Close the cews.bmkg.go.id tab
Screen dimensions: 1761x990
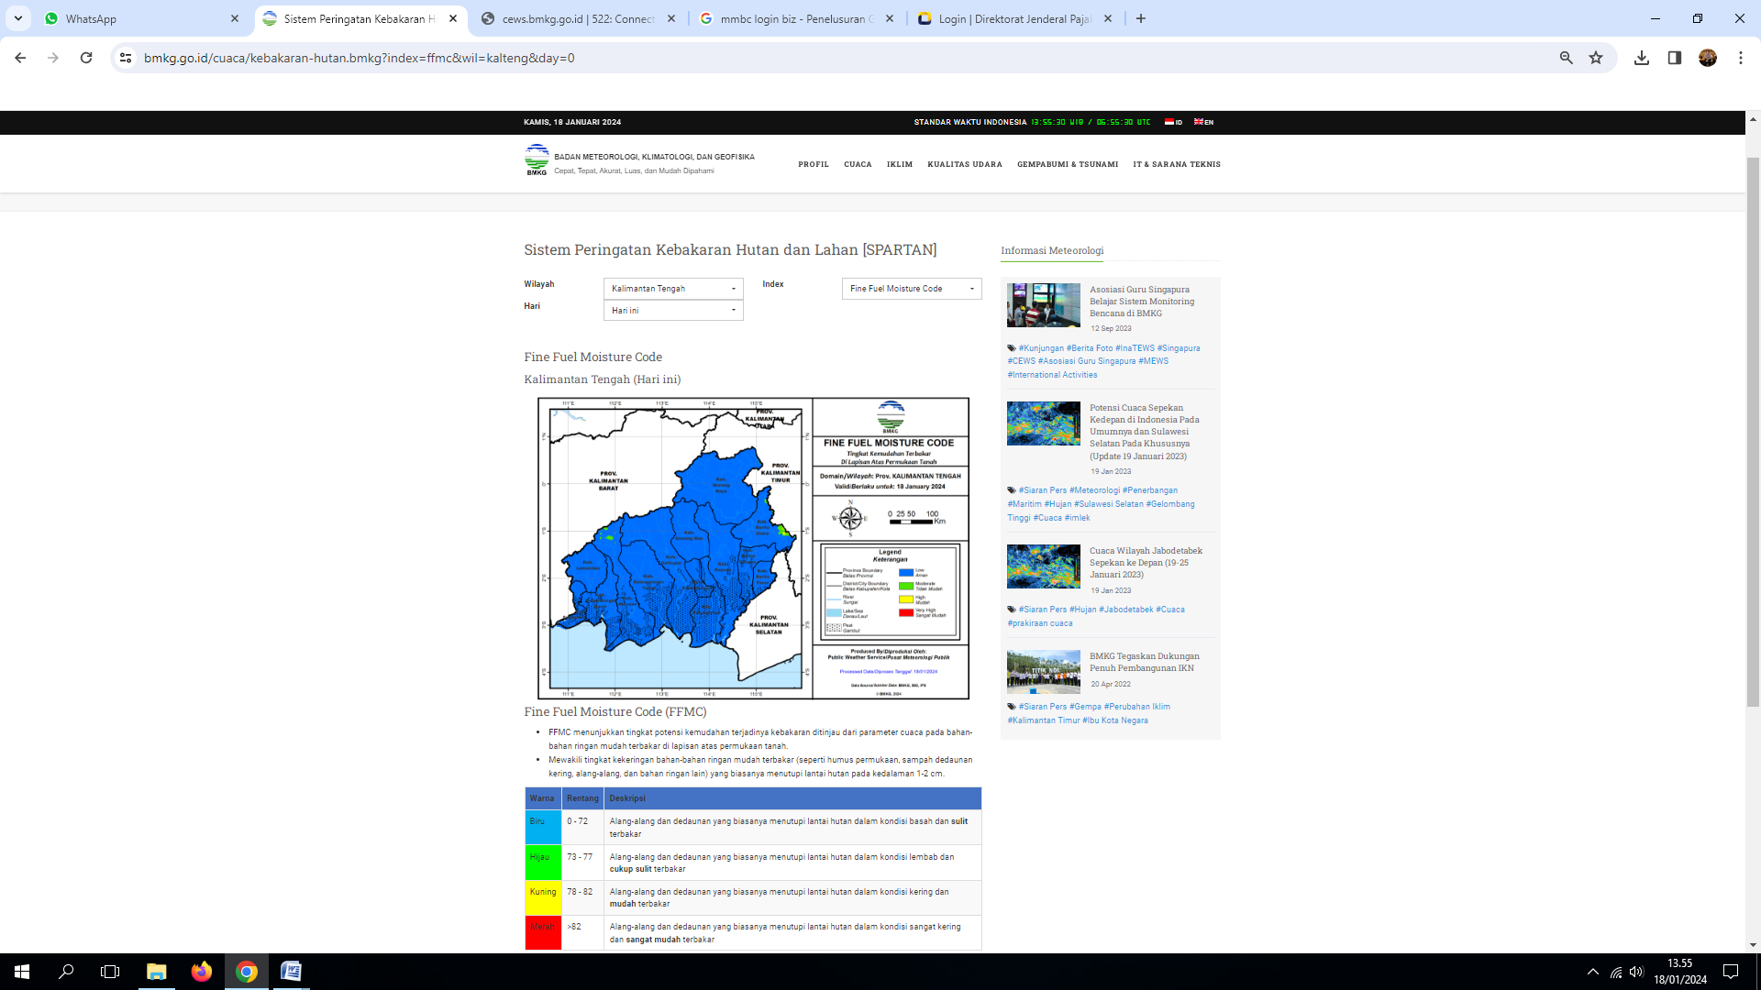point(671,18)
